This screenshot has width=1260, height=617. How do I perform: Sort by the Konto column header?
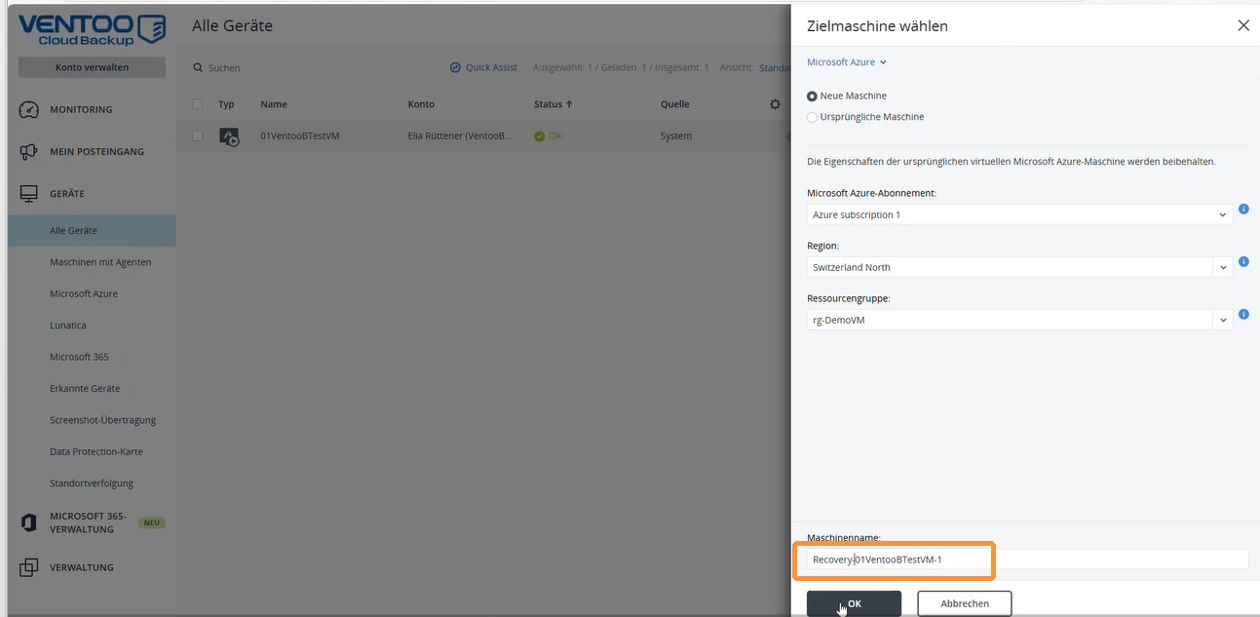(421, 104)
